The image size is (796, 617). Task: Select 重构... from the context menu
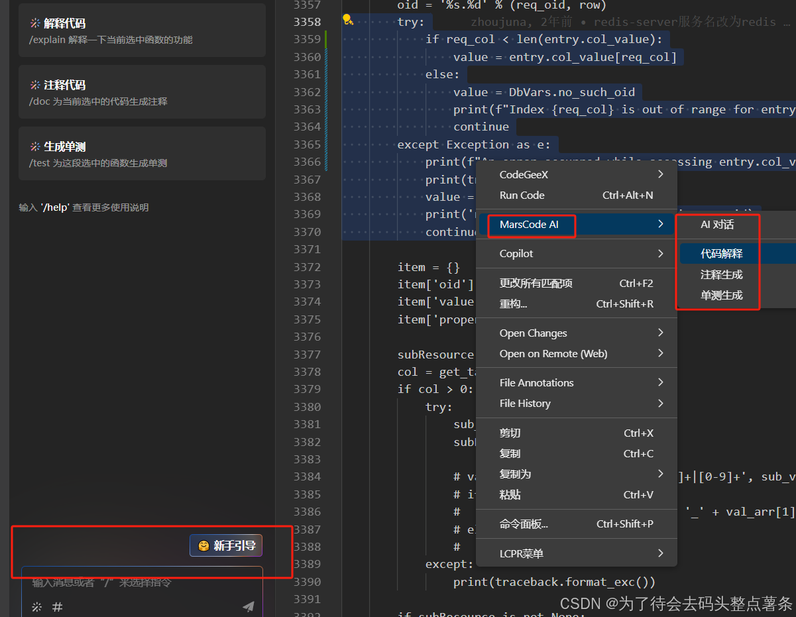[x=515, y=304]
